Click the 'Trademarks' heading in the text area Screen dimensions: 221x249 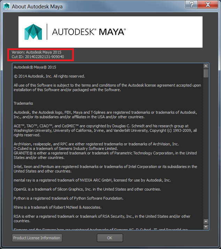(23, 103)
